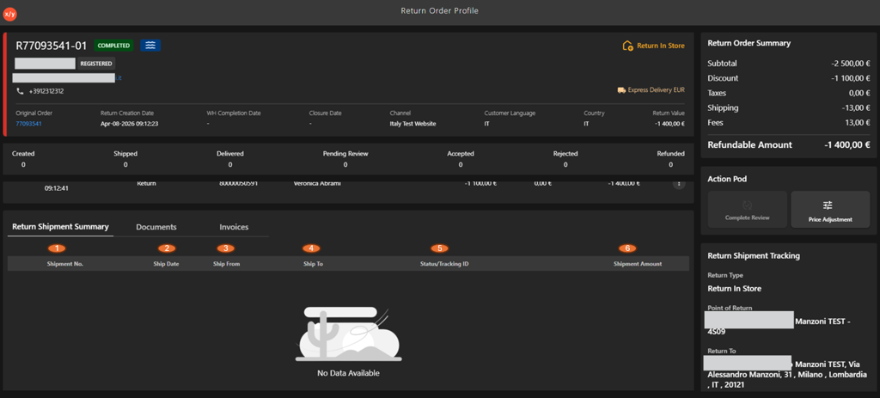This screenshot has width=880, height=398.
Task: Click the Shipment Amount column header
Action: (x=638, y=264)
